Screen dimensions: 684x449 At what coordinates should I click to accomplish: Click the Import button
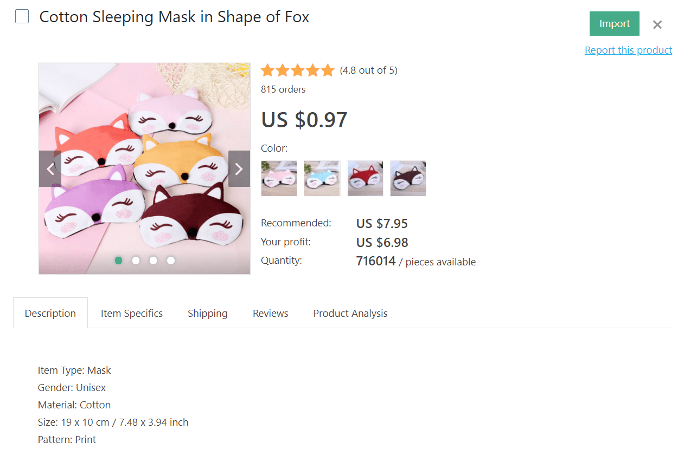click(x=614, y=23)
